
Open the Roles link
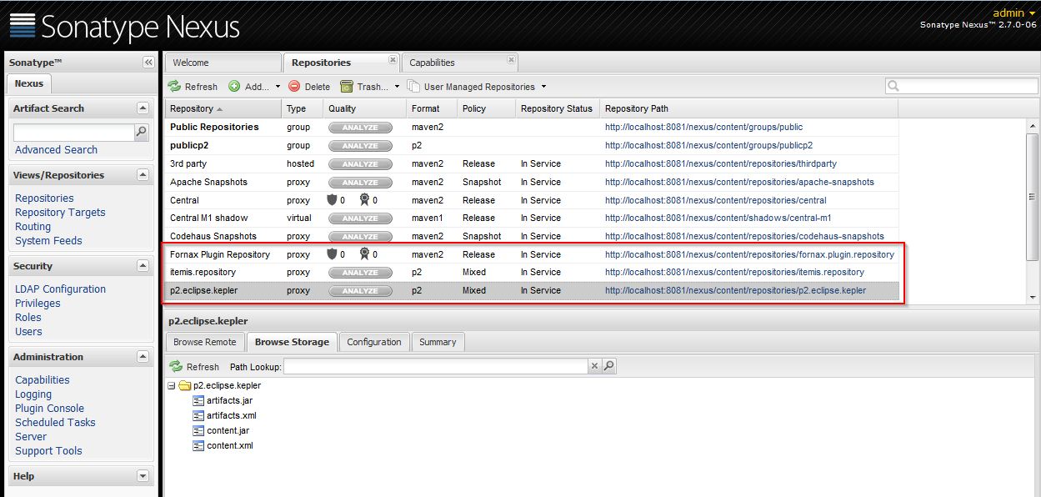(x=28, y=318)
